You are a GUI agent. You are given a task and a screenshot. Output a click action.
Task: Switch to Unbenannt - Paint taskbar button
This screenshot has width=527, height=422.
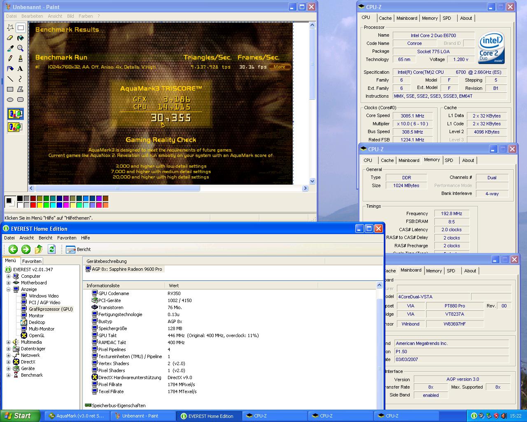click(x=142, y=416)
